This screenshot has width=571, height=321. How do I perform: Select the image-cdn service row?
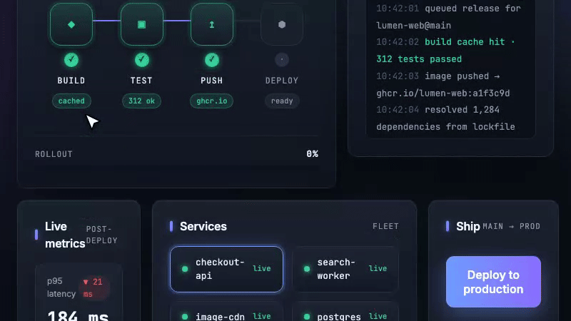(226, 312)
